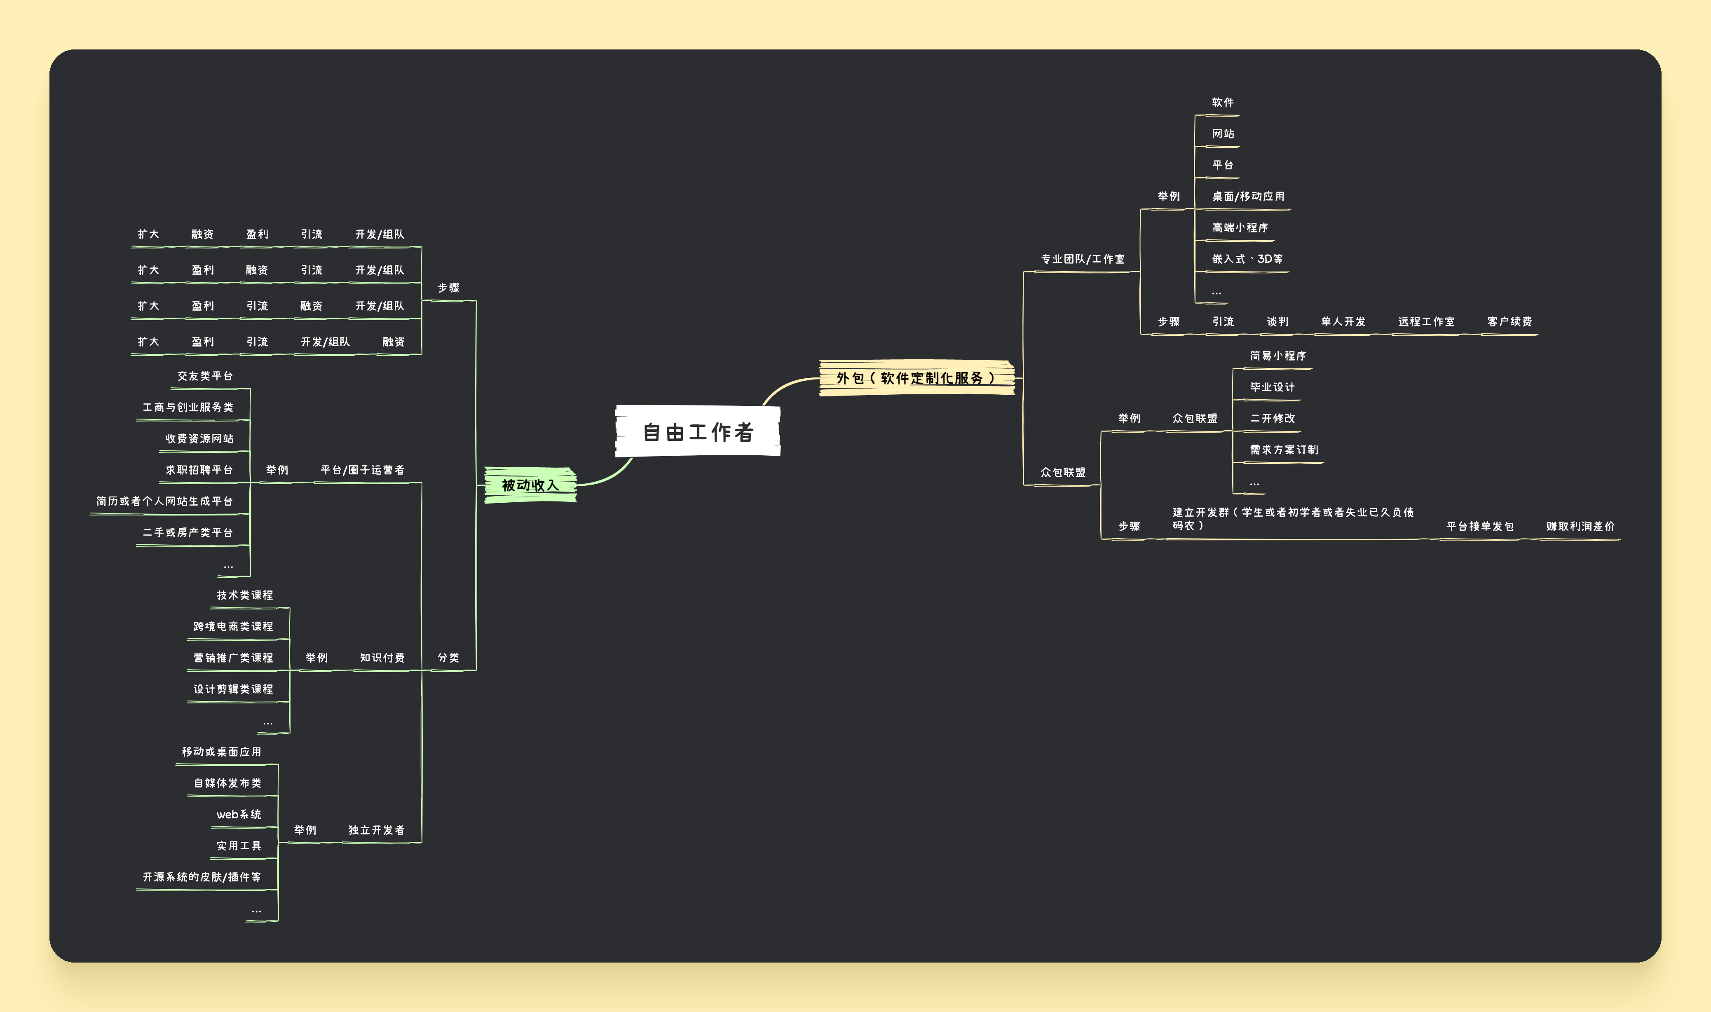This screenshot has height=1012, width=1711.
Task: Click the 实用工具 node
Action: [239, 846]
